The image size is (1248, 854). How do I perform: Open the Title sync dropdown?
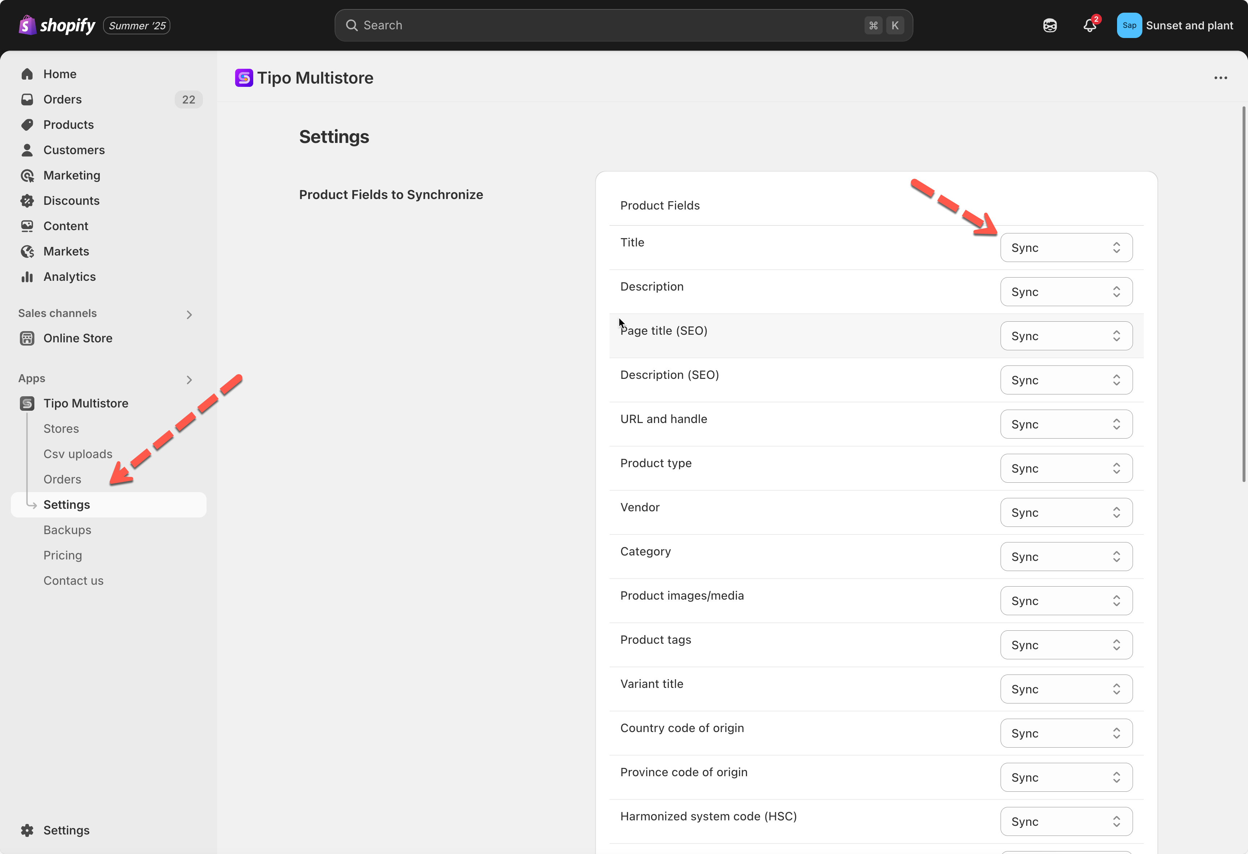click(x=1066, y=248)
